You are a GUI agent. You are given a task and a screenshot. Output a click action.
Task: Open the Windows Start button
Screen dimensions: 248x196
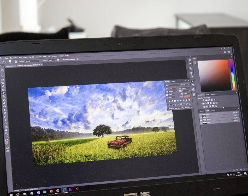(x=11, y=195)
